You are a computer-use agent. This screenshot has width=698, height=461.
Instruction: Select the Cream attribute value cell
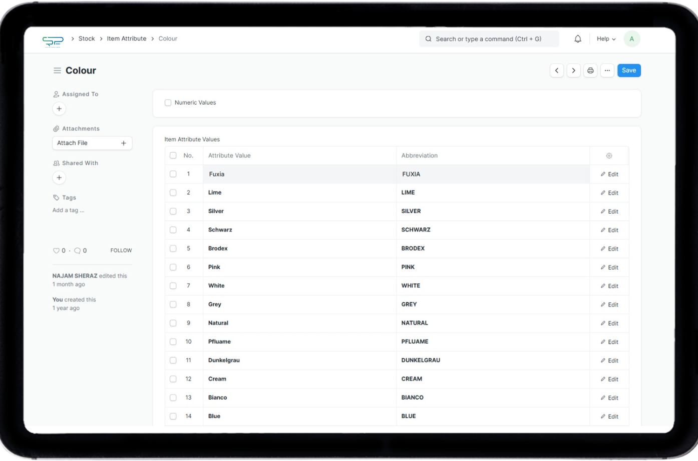pos(299,379)
